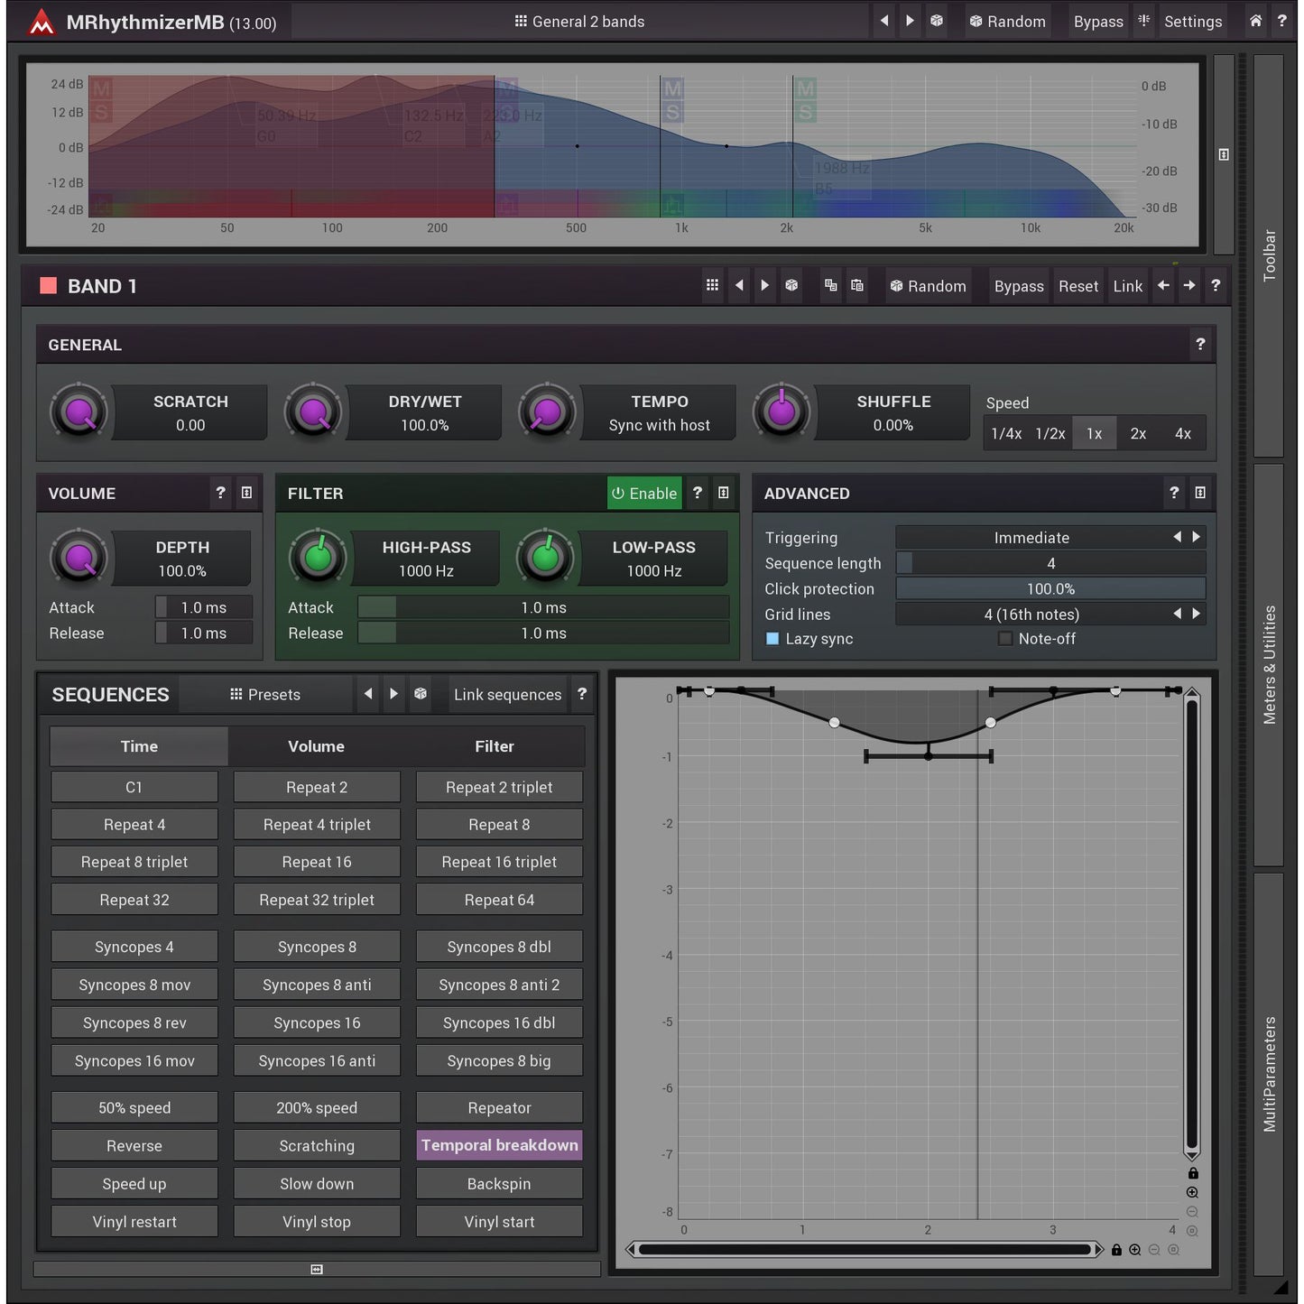Click the dice icon in the Sequences panel

tap(421, 694)
